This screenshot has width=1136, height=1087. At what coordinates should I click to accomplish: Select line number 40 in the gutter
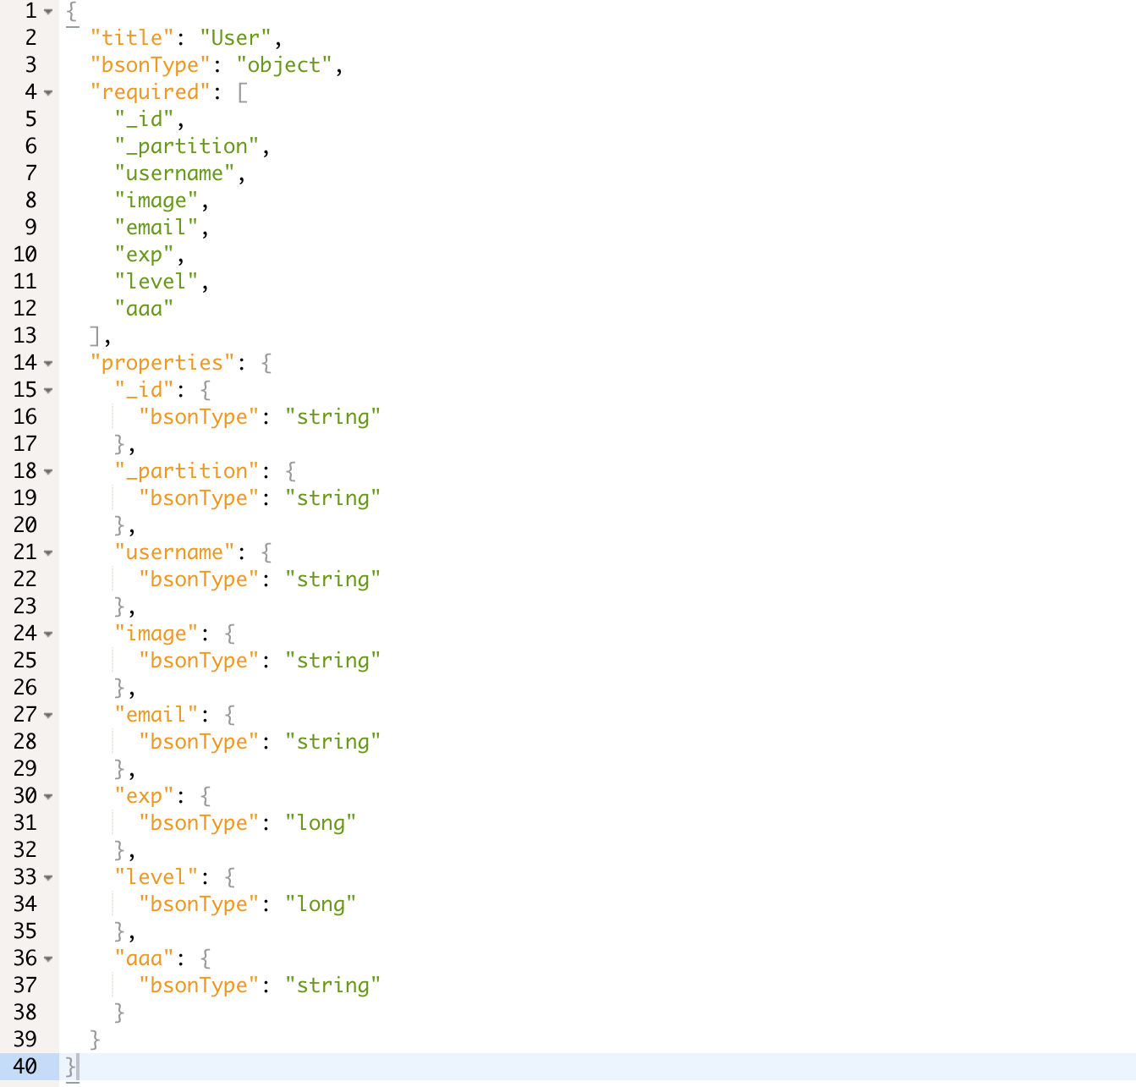tap(25, 1067)
